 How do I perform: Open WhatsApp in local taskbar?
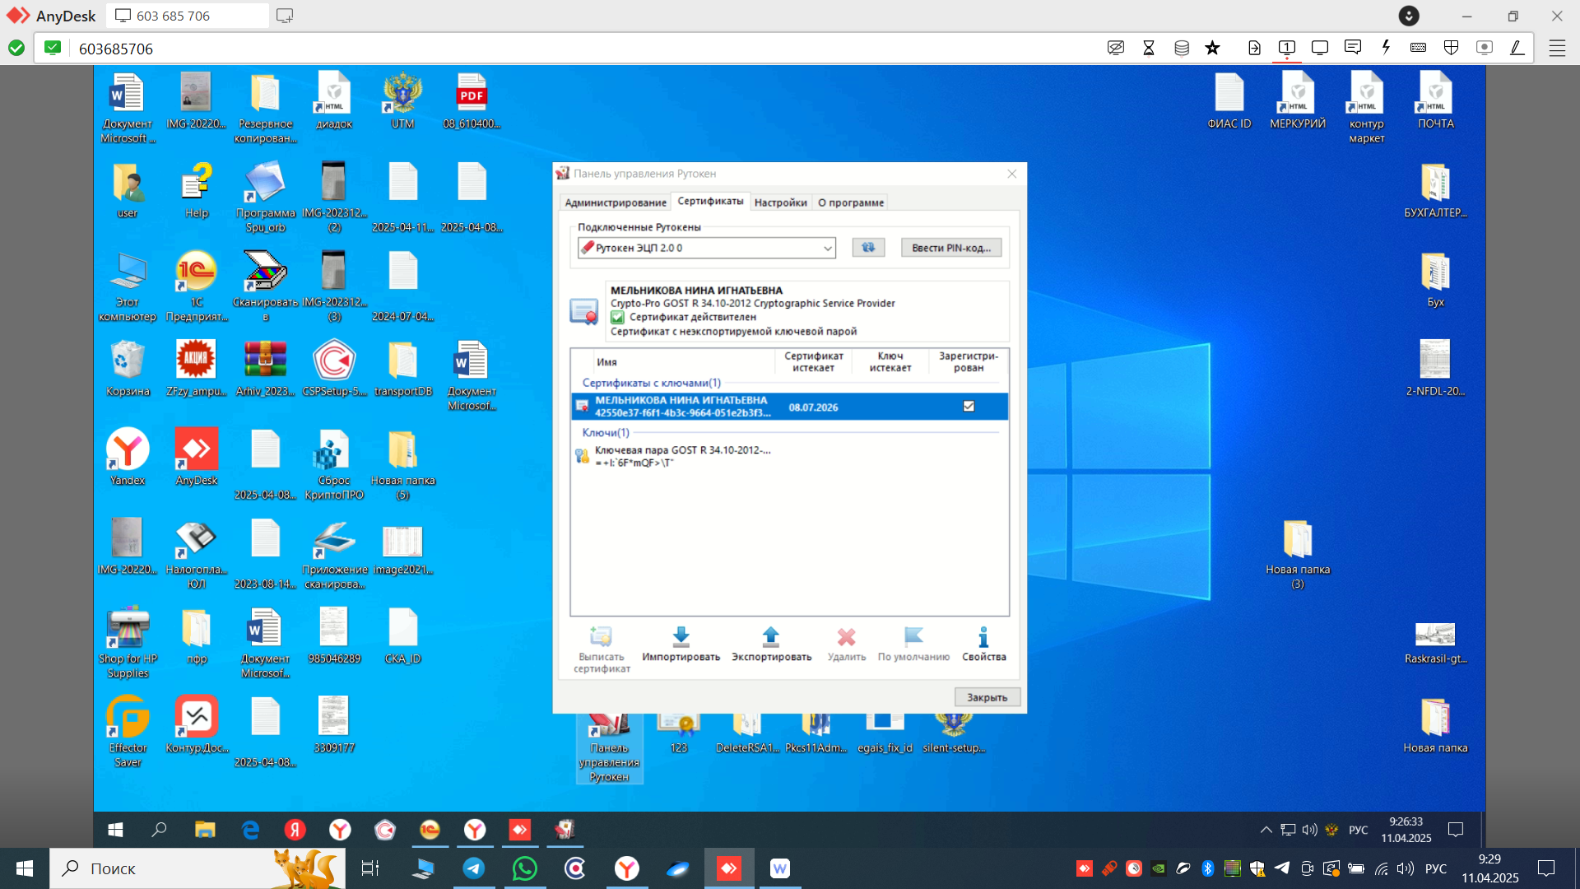pos(524,868)
